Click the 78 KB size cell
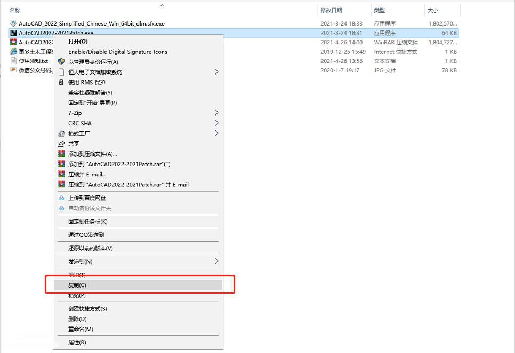Image resolution: width=515 pixels, height=353 pixels. (x=449, y=70)
